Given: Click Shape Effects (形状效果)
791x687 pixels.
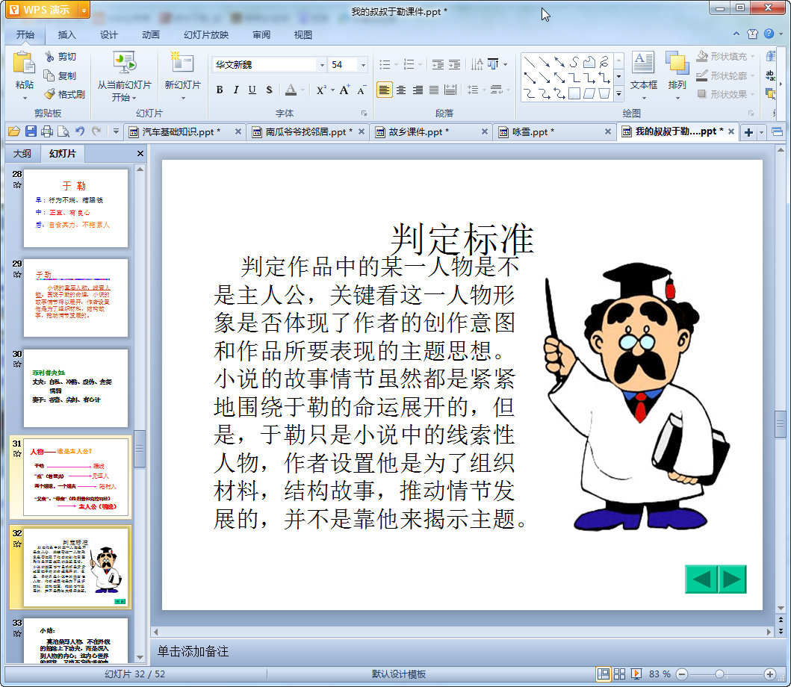Looking at the screenshot, I should point(725,94).
